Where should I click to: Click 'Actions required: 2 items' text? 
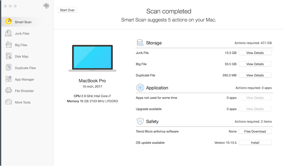click(253, 121)
